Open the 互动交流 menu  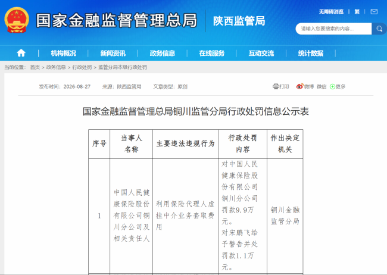[261, 53]
